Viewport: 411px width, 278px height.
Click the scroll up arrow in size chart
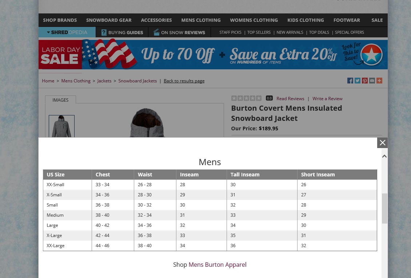[384, 156]
